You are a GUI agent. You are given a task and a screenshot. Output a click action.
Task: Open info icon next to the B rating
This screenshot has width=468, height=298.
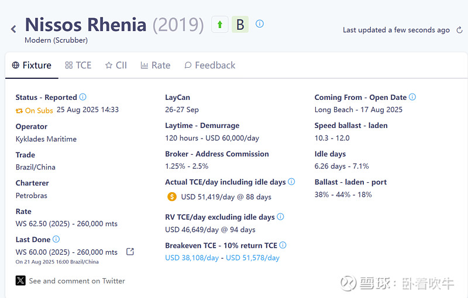coord(260,23)
